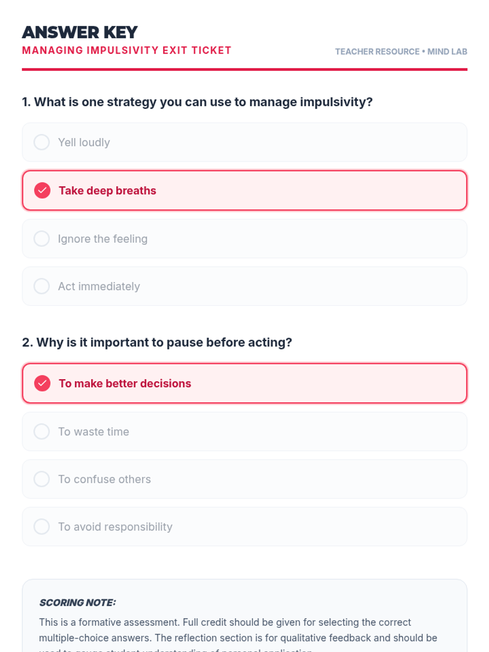The image size is (489, 652).
Task: Click the ANSWER KEY heading
Action: (80, 32)
